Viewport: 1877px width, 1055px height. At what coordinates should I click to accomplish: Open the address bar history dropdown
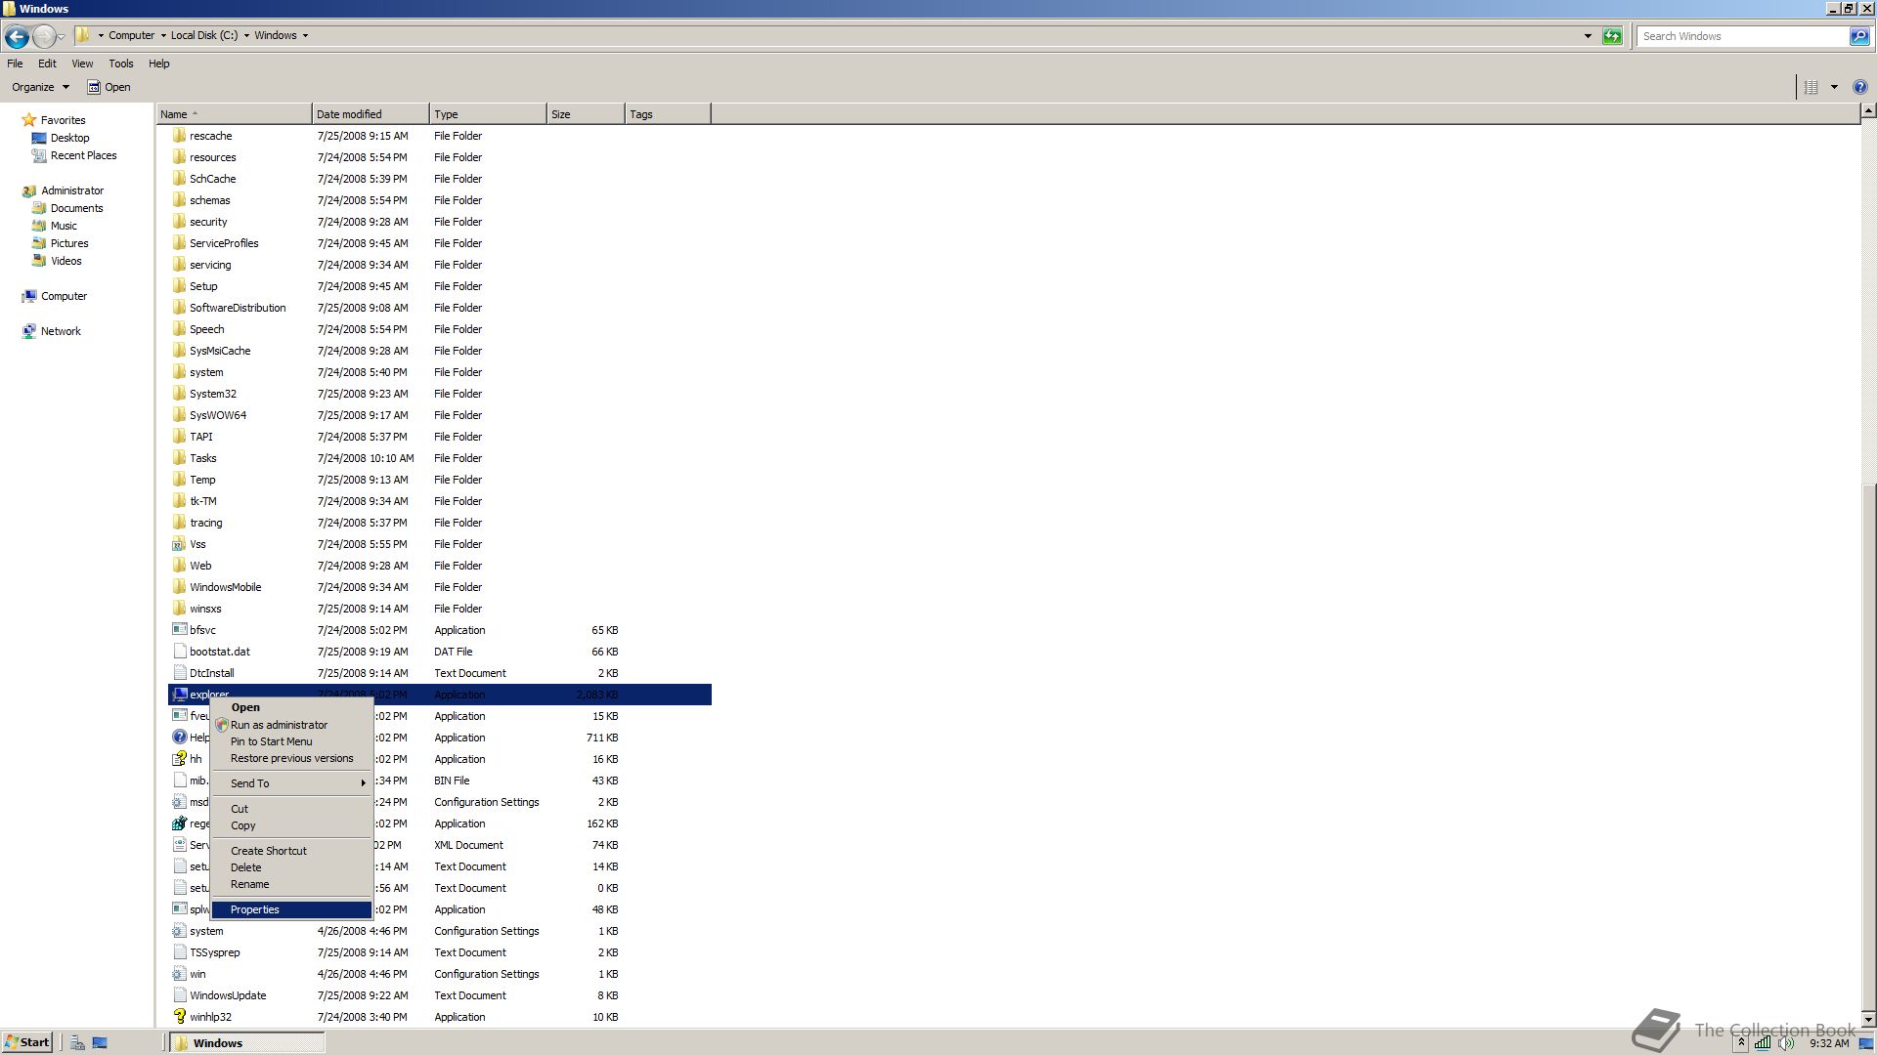[x=1588, y=36]
